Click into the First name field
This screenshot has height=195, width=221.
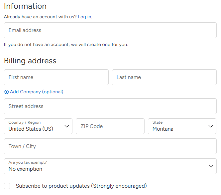tap(56, 77)
